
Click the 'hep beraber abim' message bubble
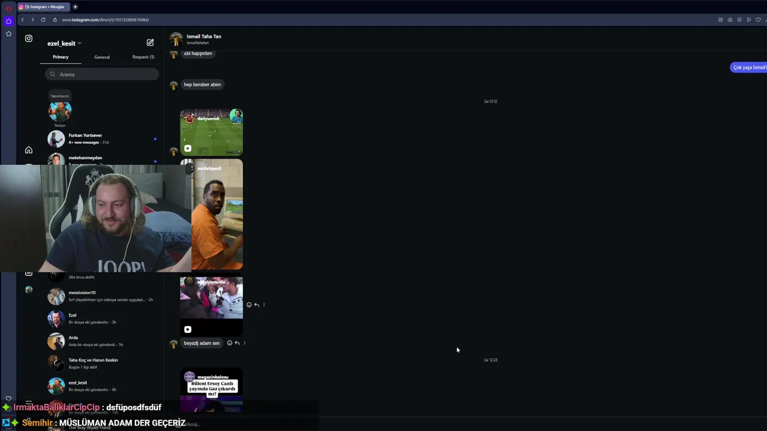[x=203, y=84]
